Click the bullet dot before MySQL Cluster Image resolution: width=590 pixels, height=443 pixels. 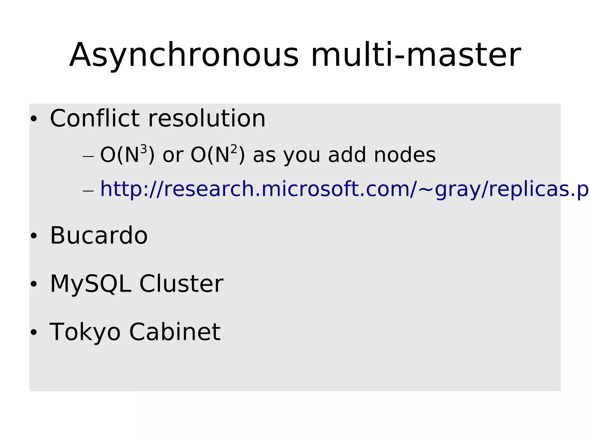point(34,284)
